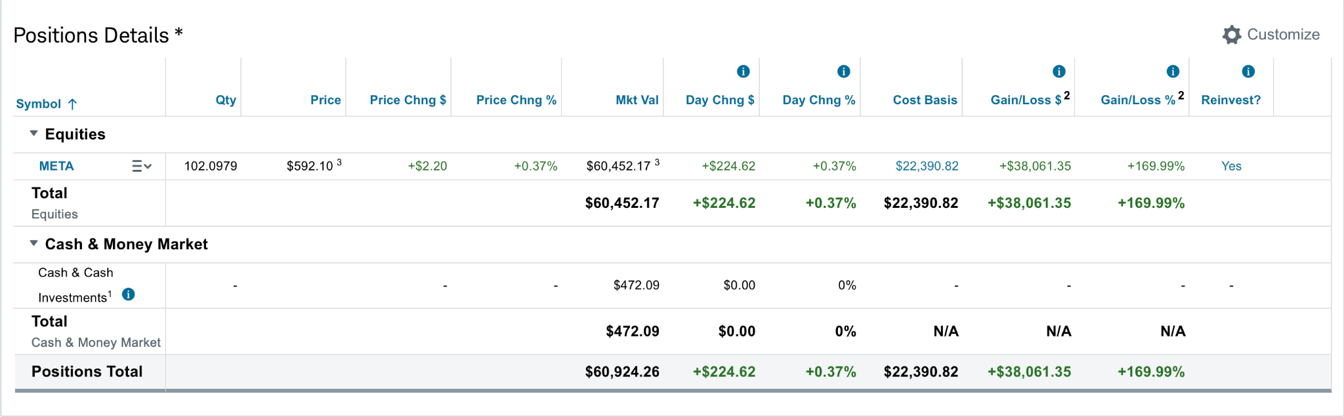Sort by Cost Basis column
Image resolution: width=1344 pixels, height=417 pixels.
[x=925, y=100]
